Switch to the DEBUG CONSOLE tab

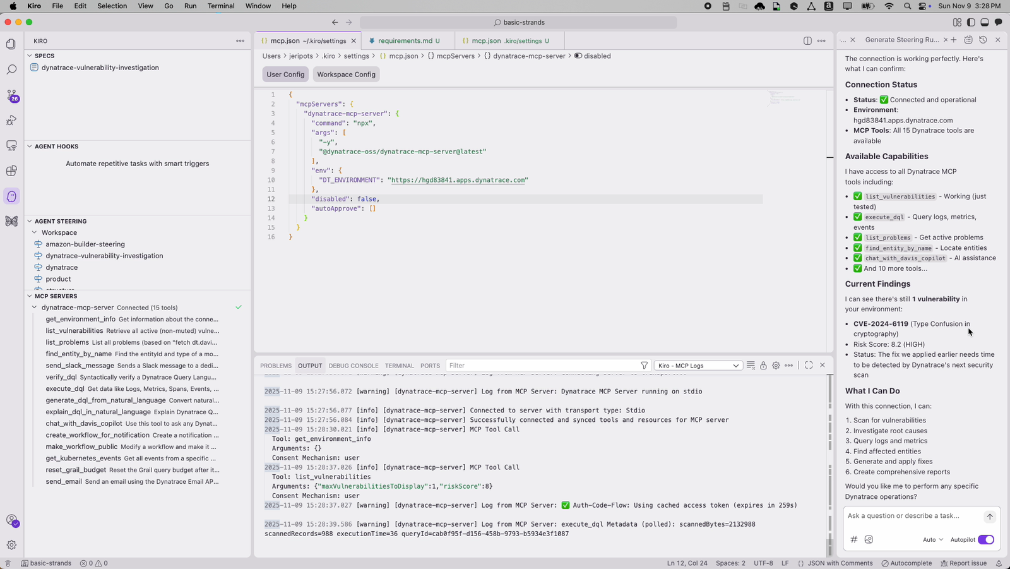[353, 366]
